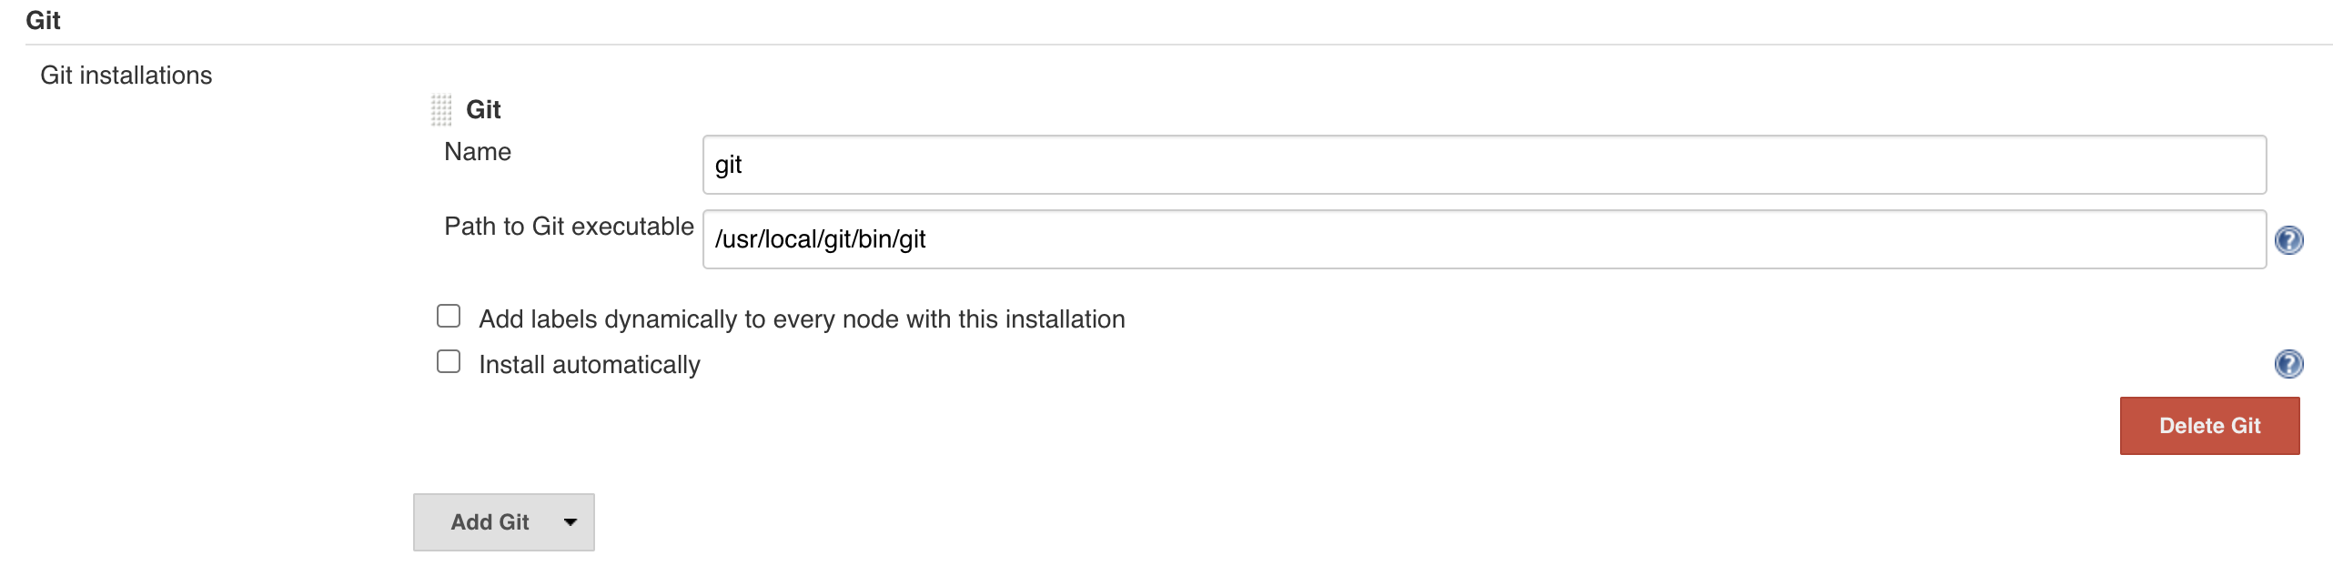Screen dimensions: 2333x566
Task: Click the /usr/local/git/bin/git path text
Action: click(820, 239)
